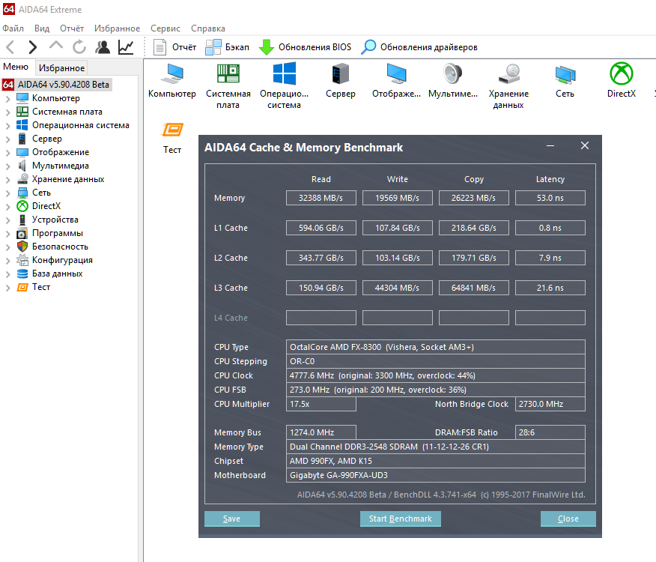The width and height of the screenshot is (656, 562).
Task: Expand the Мультимедиа tree node
Action: 8,166
